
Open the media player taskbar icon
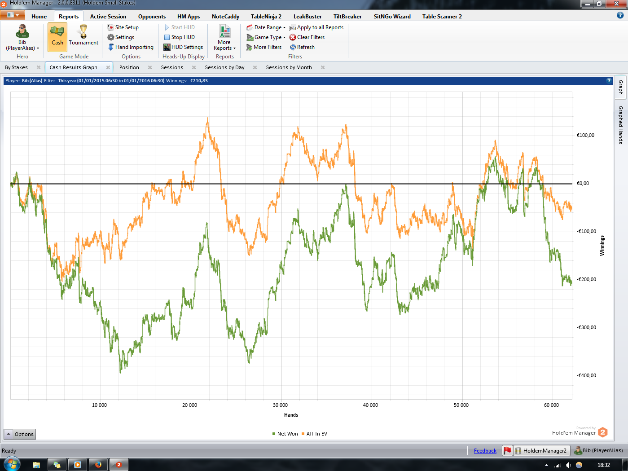tap(78, 465)
